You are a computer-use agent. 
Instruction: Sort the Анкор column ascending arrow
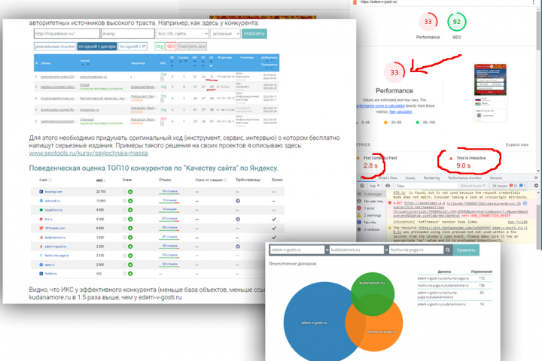(83, 65)
